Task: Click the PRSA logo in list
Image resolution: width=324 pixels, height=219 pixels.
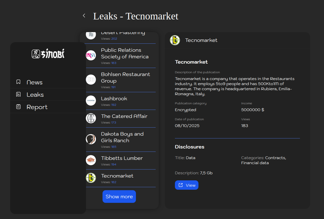Action: click(x=91, y=55)
